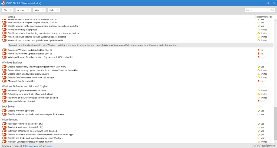
Task: Click the warning icon for Microsoft SpyNet membership disabled
Action: click(x=259, y=91)
